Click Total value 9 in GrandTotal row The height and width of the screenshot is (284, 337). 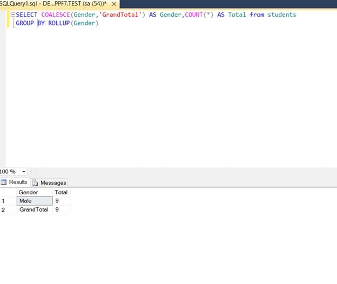(61, 209)
